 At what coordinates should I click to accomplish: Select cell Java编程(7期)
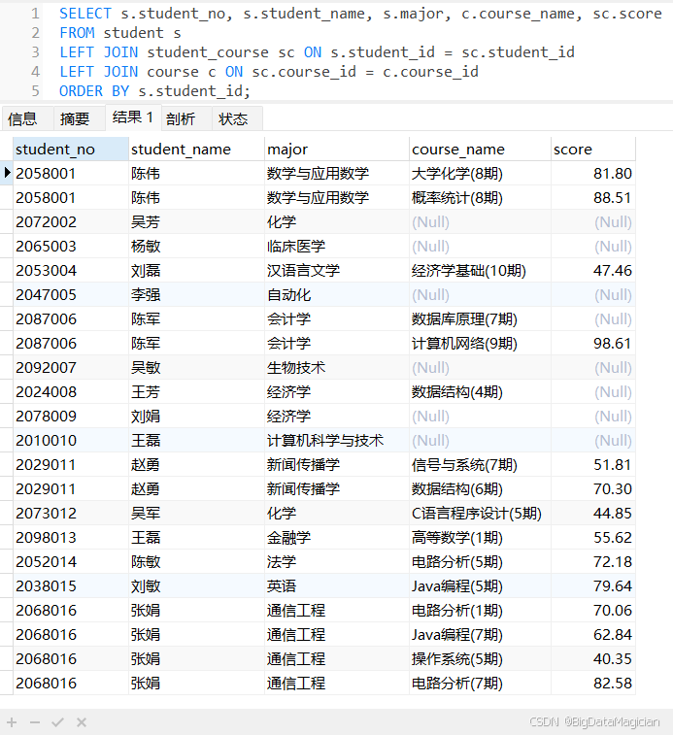(x=480, y=635)
